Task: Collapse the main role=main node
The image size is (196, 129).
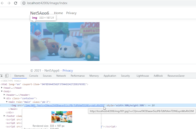Action: coord(7,102)
